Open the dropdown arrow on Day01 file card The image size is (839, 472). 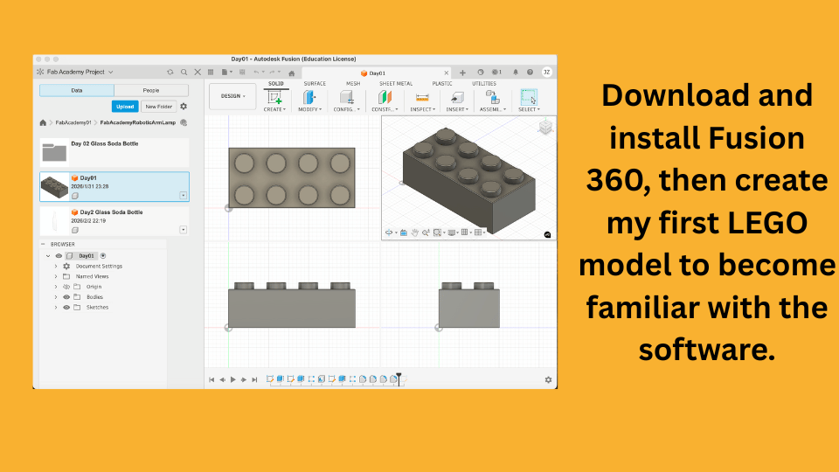point(183,195)
